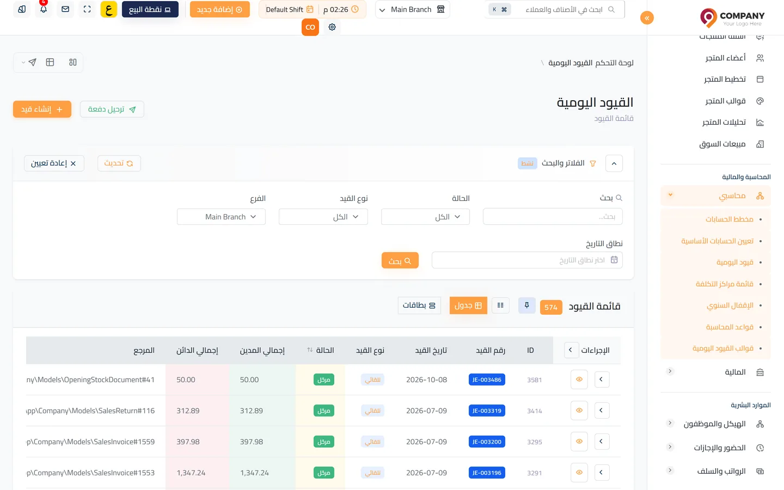Open قائمة مراكز التكلفة in sidebar
Image resolution: width=784 pixels, height=490 pixels.
coord(725,284)
